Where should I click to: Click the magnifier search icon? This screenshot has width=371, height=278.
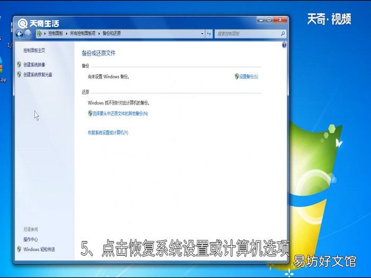click(x=282, y=34)
